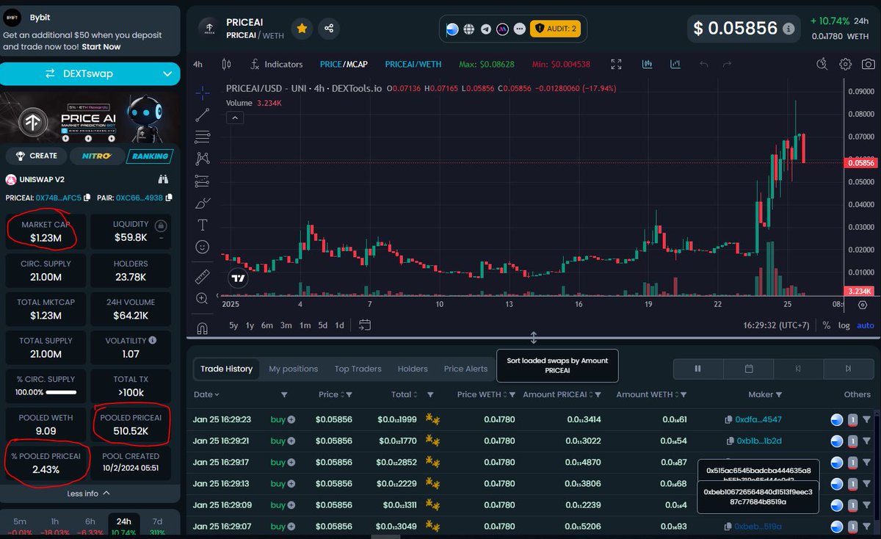This screenshot has height=539, width=881.
Task: Open price info icon beside $0.05856
Action: [788, 29]
